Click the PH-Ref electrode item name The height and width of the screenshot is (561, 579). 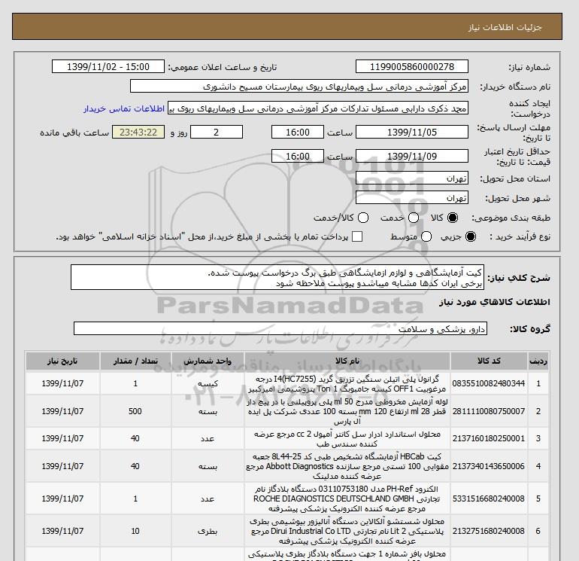[347, 498]
